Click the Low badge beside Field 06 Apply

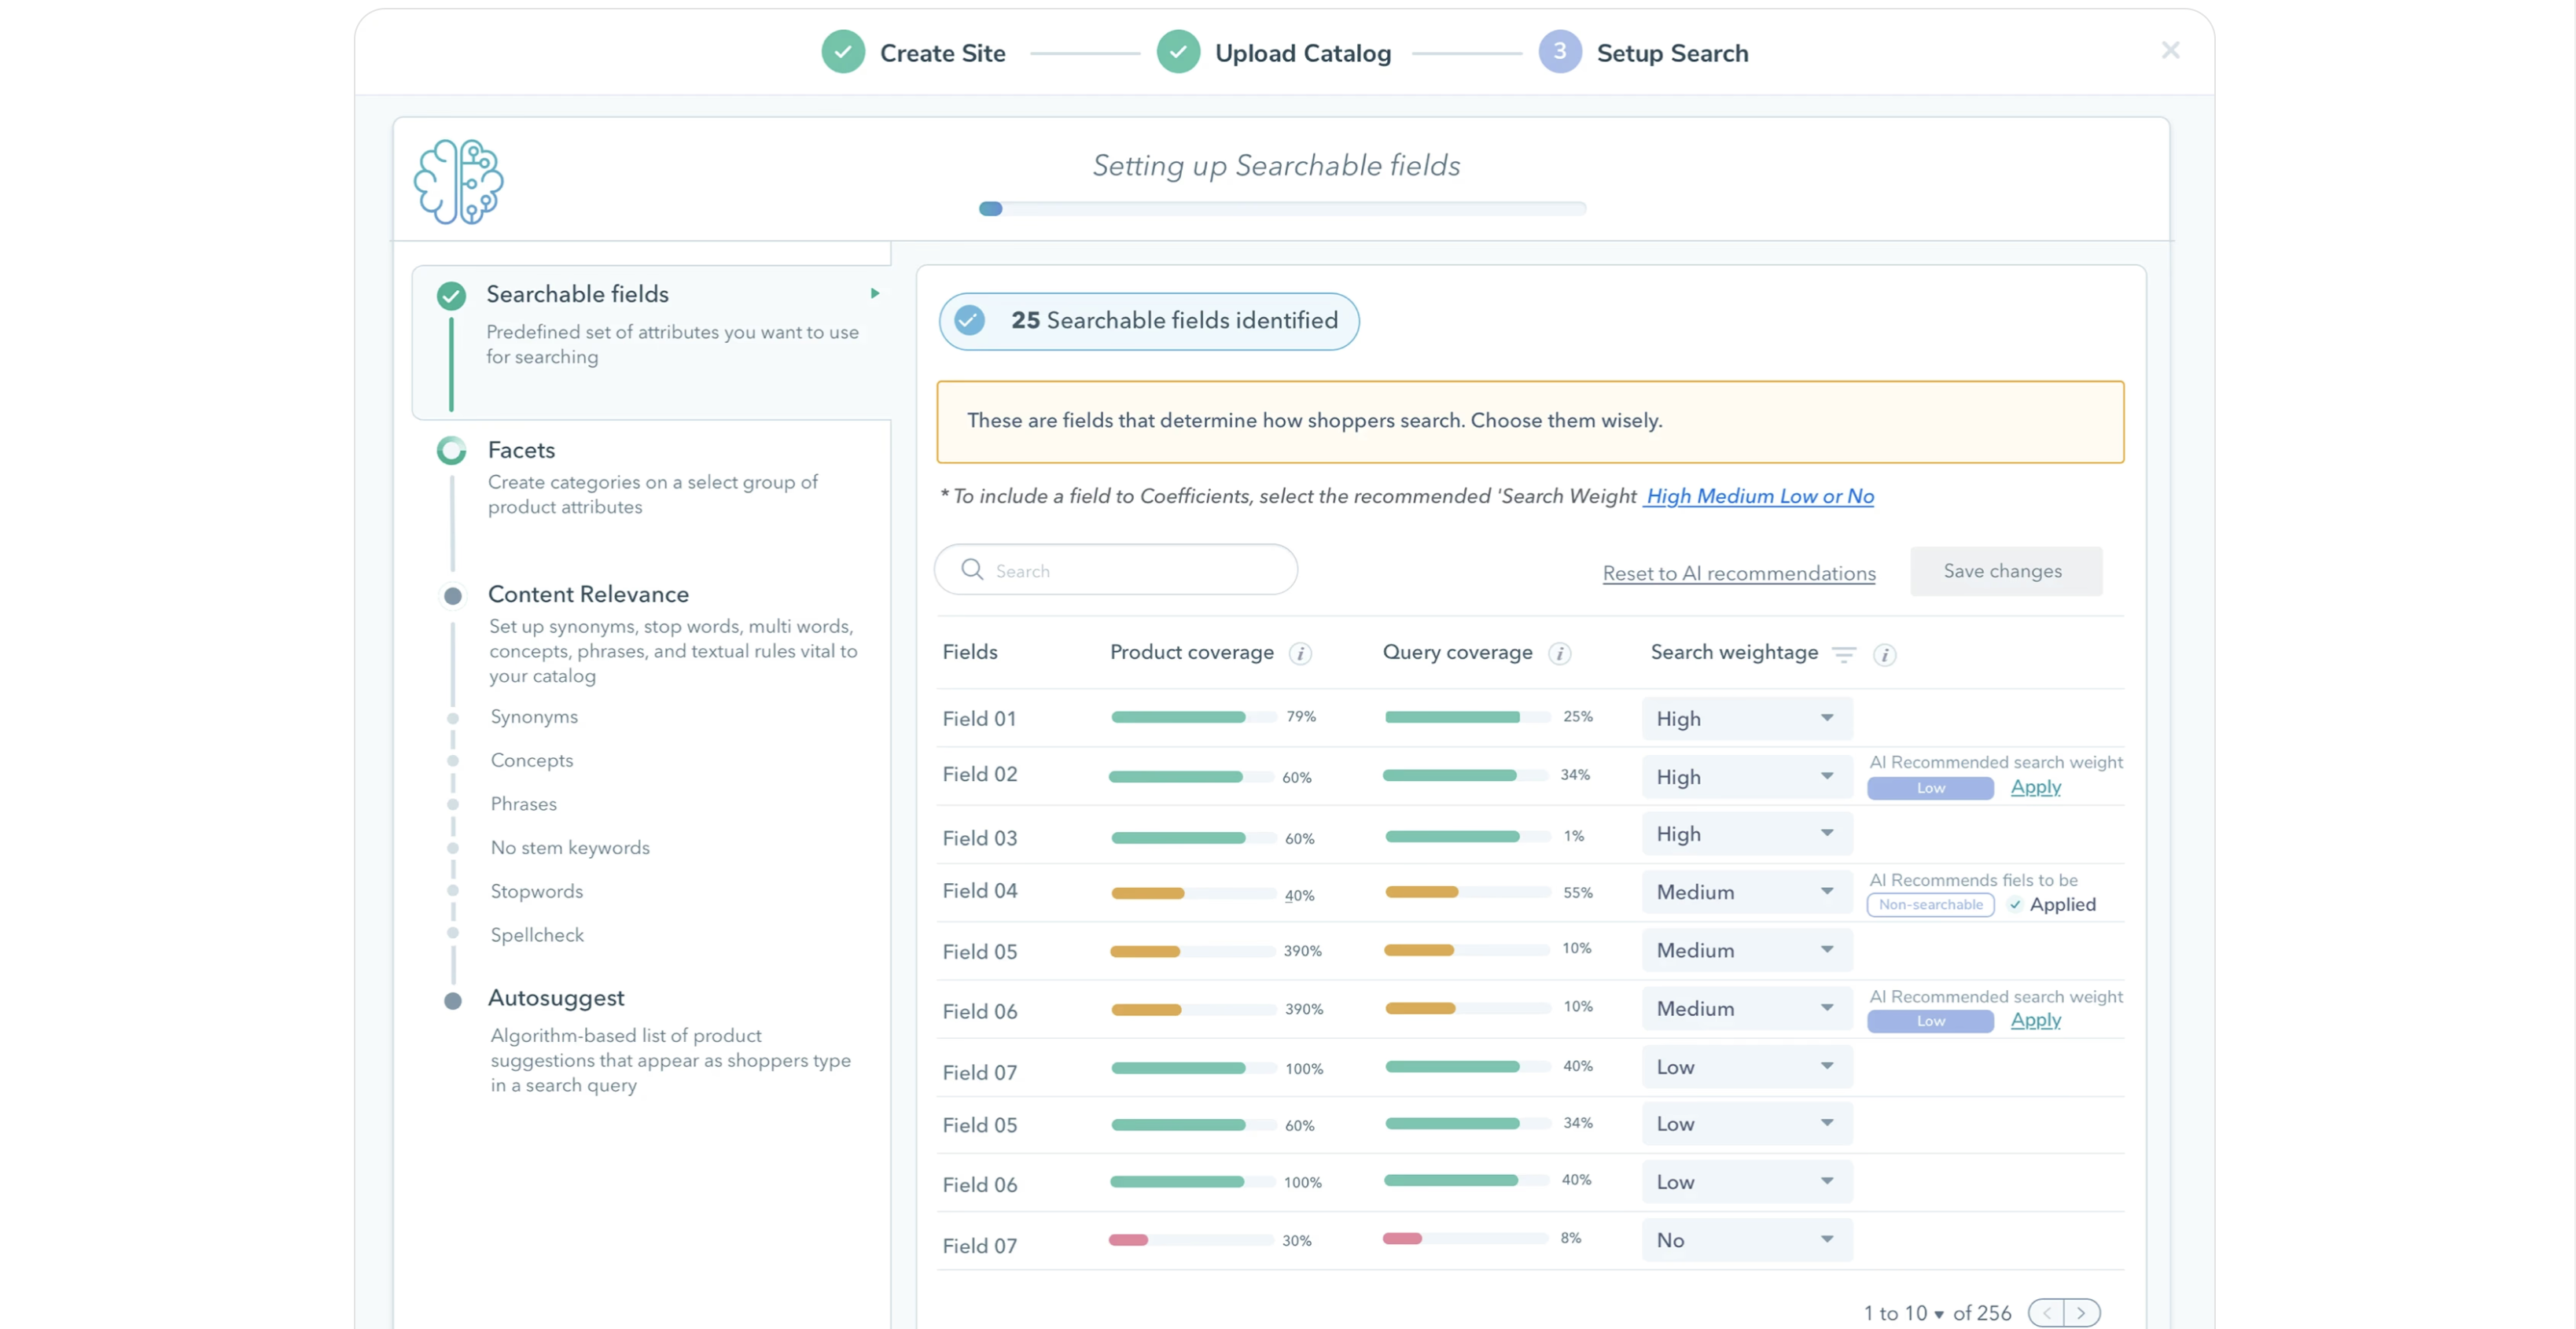[1930, 1021]
